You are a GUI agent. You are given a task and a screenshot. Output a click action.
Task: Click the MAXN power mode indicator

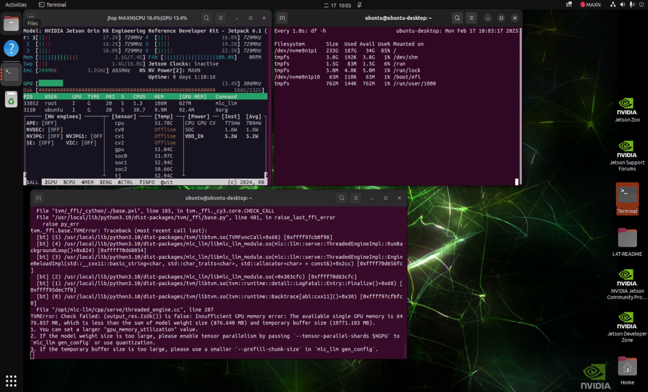click(591, 5)
